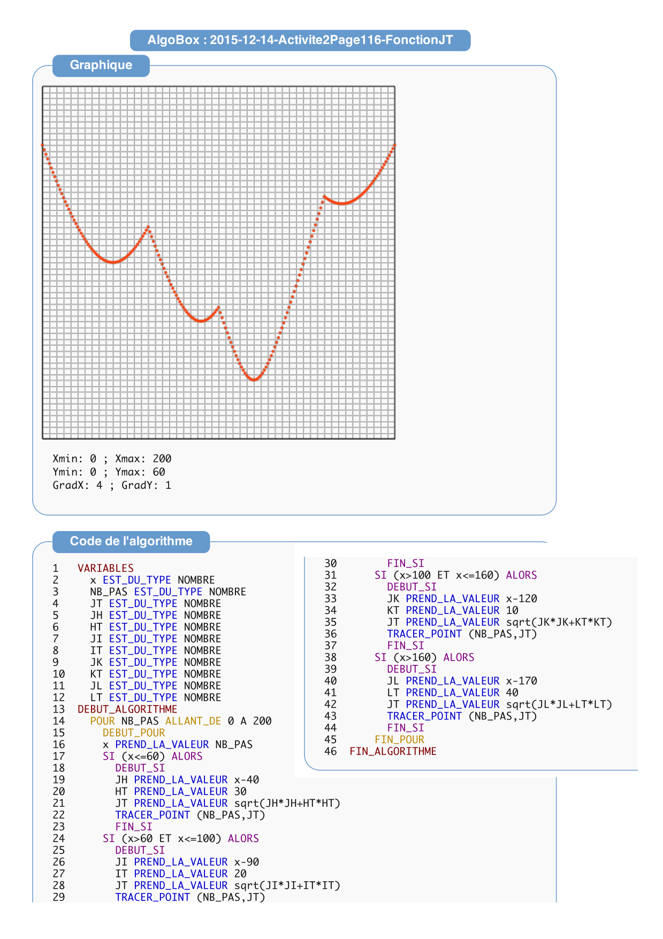Click line 8 'IT EST_DU_TYPE NOMBRE'

pos(156,650)
